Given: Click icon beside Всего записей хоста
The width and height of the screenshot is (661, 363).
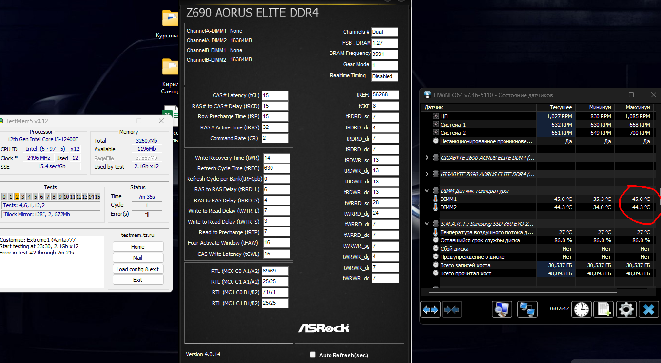Looking at the screenshot, I should point(436,265).
